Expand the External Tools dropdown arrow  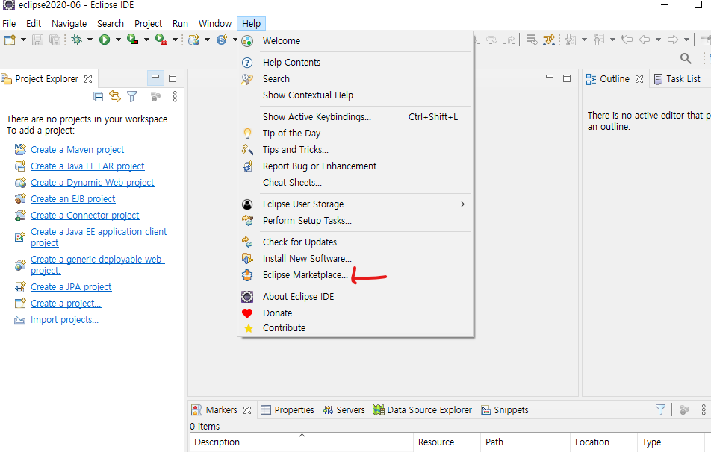pos(175,40)
